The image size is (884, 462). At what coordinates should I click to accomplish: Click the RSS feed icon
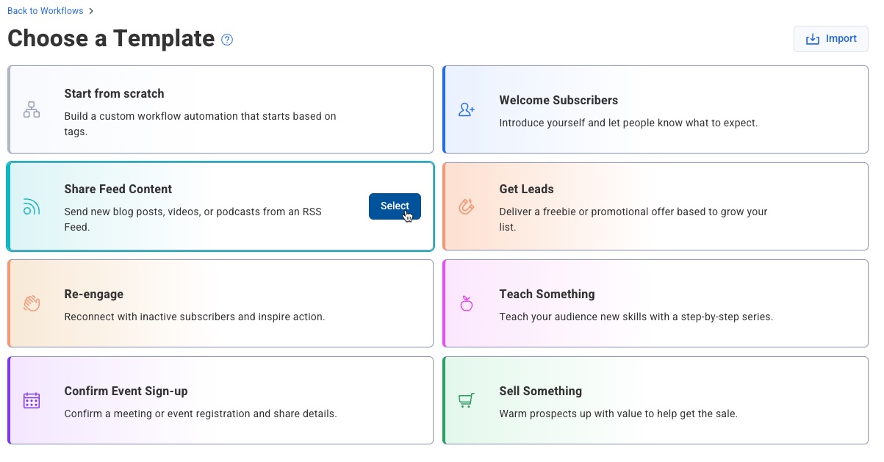[32, 207]
